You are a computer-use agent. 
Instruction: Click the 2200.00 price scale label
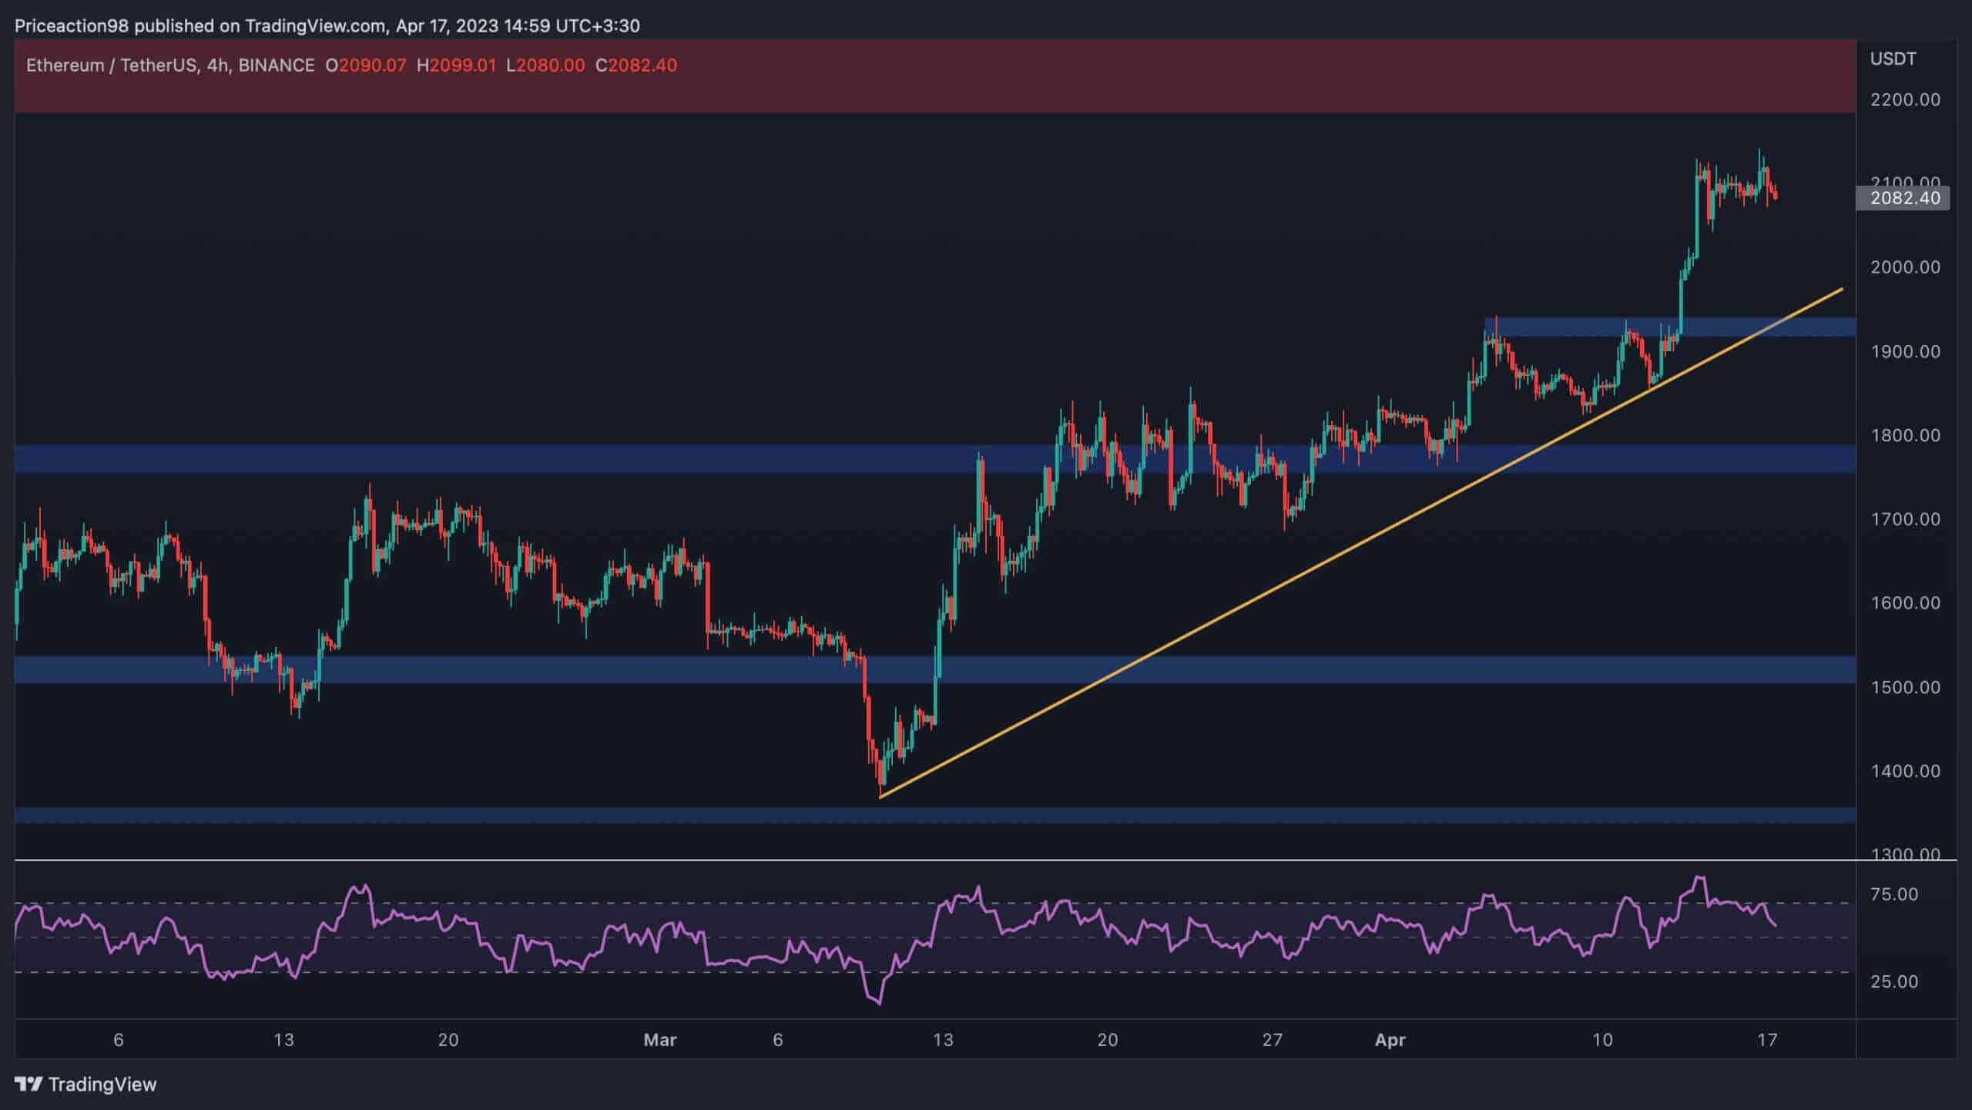tap(1905, 99)
